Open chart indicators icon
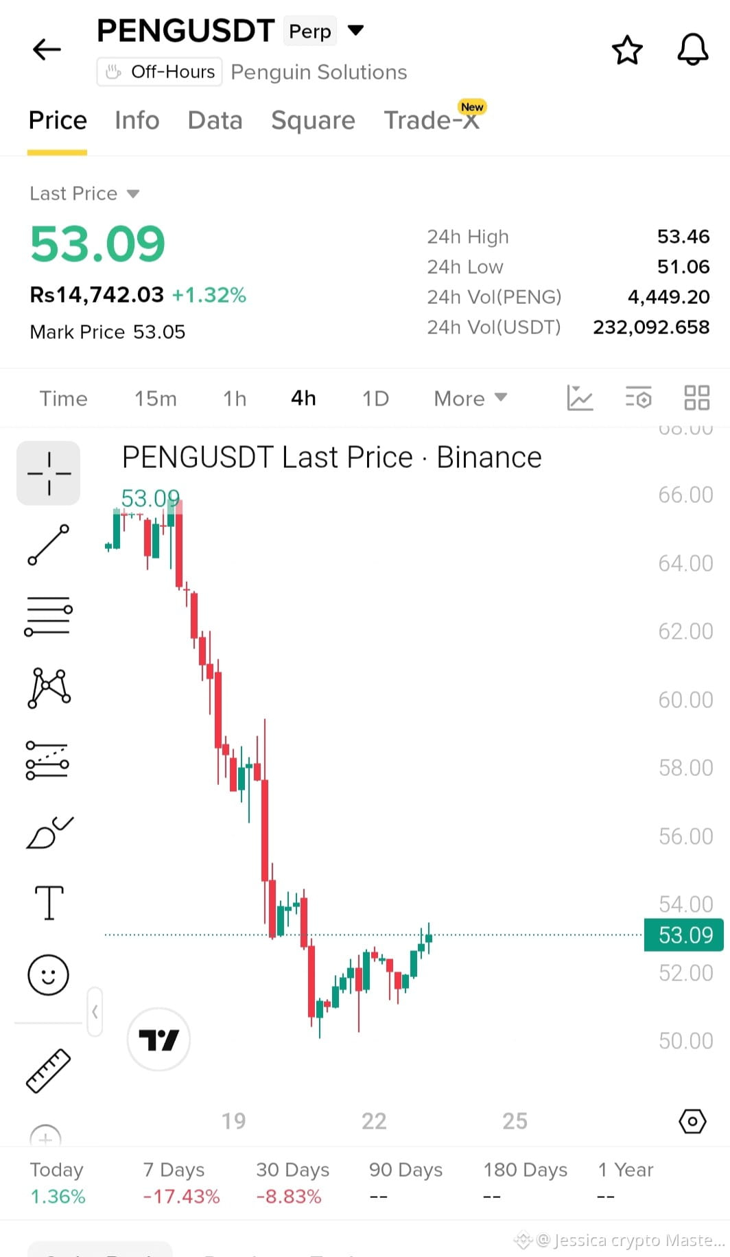 (580, 398)
